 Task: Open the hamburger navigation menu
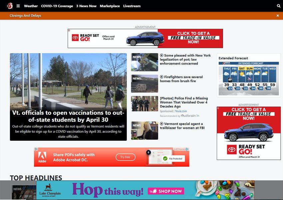18,6
